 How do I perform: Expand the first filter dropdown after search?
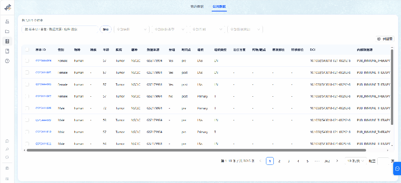pyautogui.click(x=131, y=30)
